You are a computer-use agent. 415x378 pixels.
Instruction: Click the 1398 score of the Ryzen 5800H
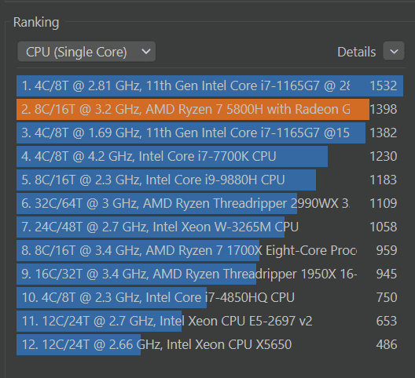click(x=384, y=109)
